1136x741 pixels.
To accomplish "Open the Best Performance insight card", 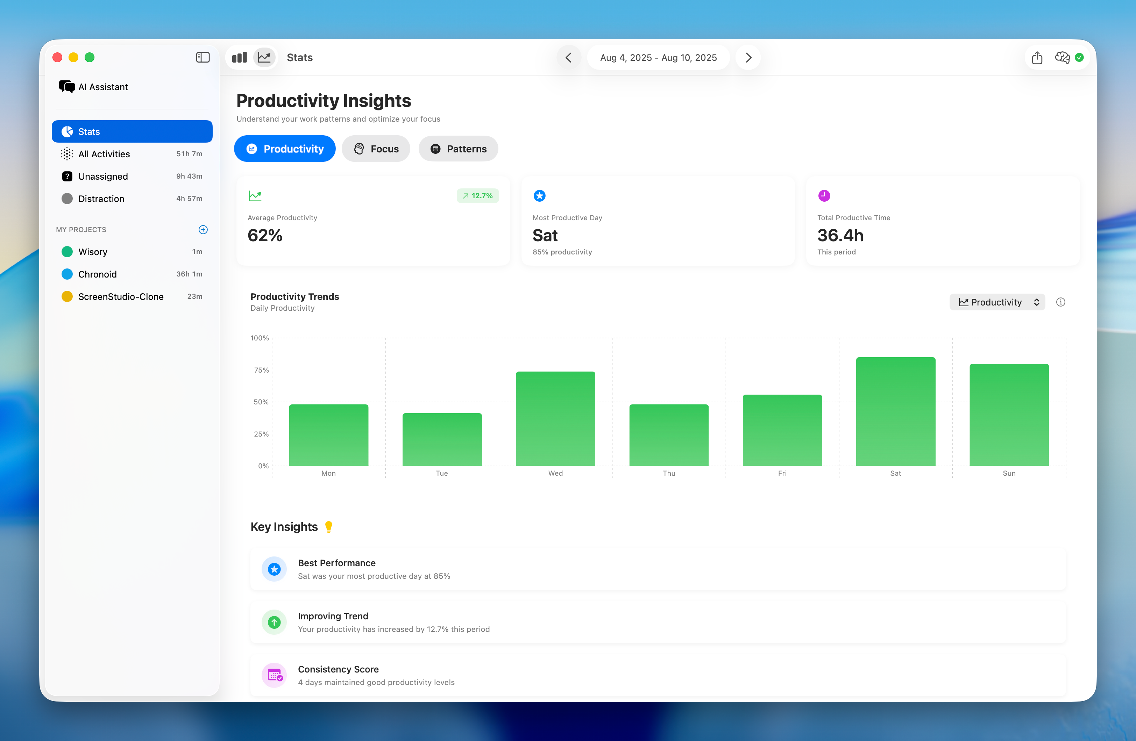I will [658, 569].
